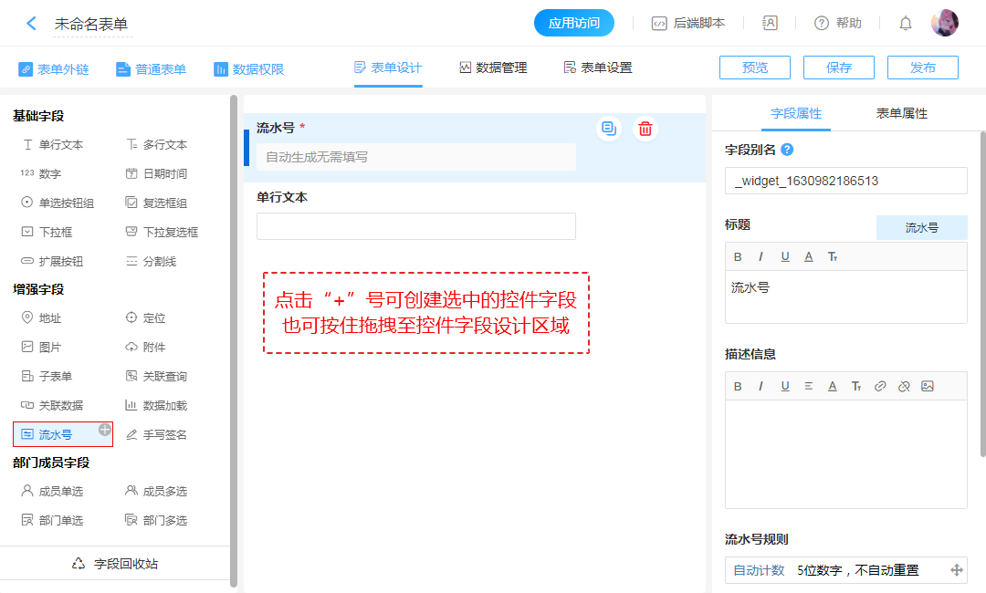Insert link in 描述信息 editor toolbar
This screenshot has width=986, height=593.
click(880, 386)
